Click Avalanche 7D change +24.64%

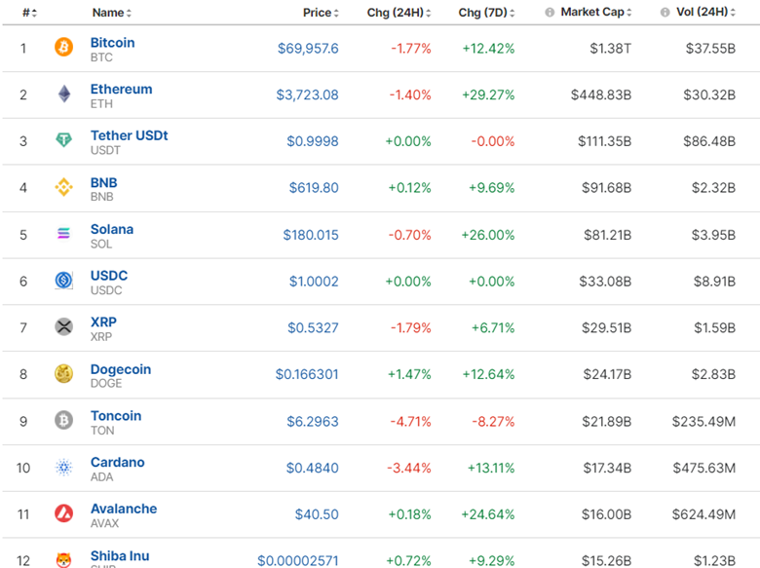[487, 514]
